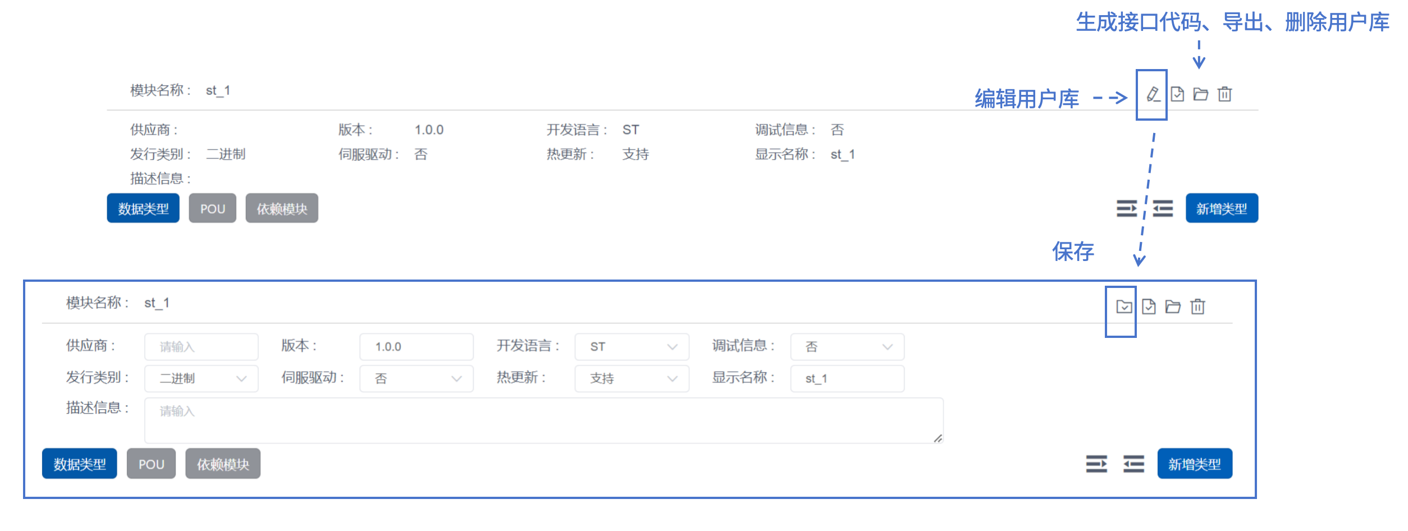Click expand-all list icon in edit panel

click(x=1096, y=464)
